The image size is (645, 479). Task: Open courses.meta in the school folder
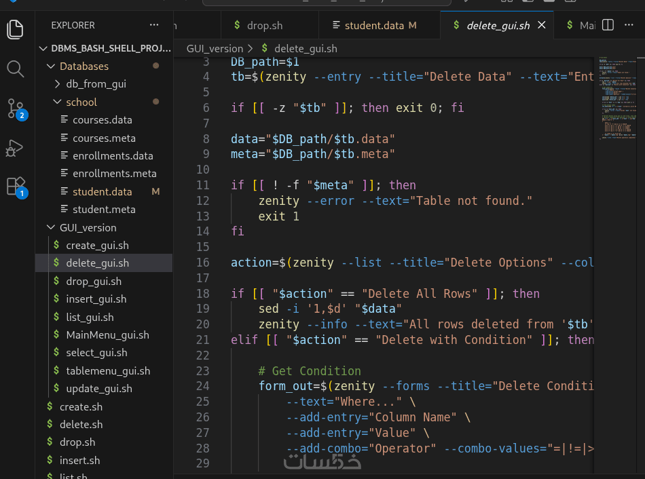[x=104, y=138]
